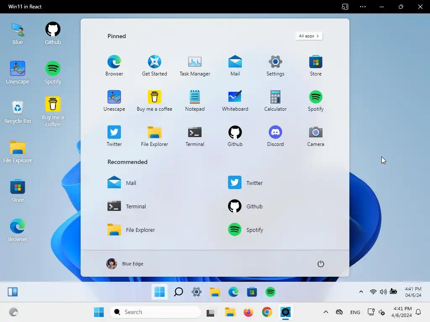This screenshot has width=430, height=322.
Task: Launch Discord from Pinned apps
Action: coord(275,136)
